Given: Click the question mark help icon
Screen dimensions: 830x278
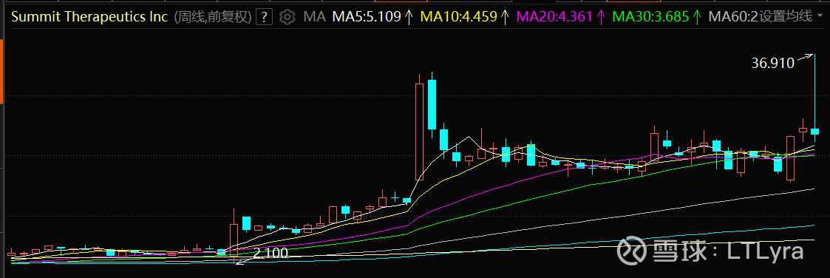Looking at the screenshot, I should pyautogui.click(x=264, y=18).
